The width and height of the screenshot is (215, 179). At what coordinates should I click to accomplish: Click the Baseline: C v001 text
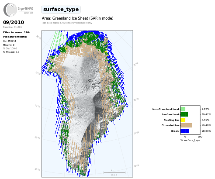[x=12, y=27]
